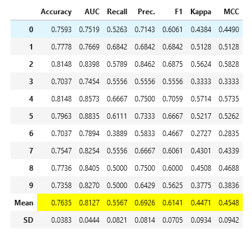Screen dimensions: 252x232
Task: Select Kappa value 0.4384
Action: (x=201, y=30)
